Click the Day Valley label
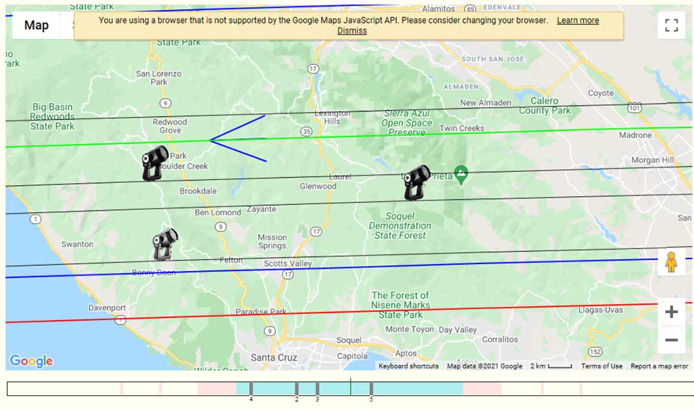The image size is (694, 409). click(458, 330)
